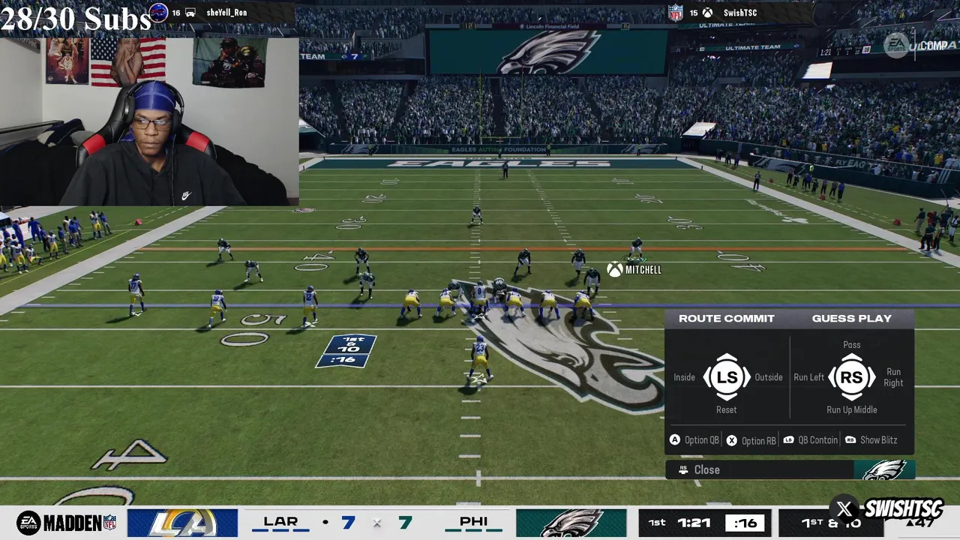Click the RS click icon beside Close
The image size is (960, 540).
[x=683, y=469]
